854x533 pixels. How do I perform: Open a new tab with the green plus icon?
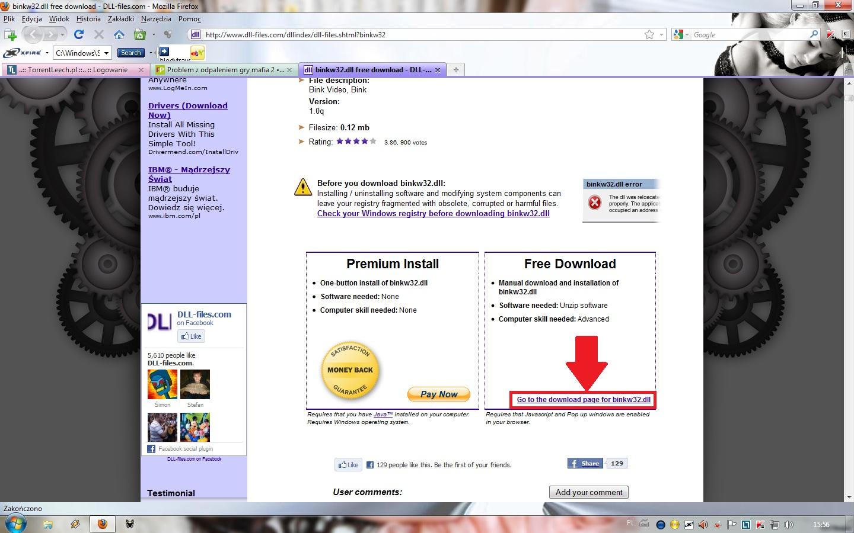(x=10, y=34)
